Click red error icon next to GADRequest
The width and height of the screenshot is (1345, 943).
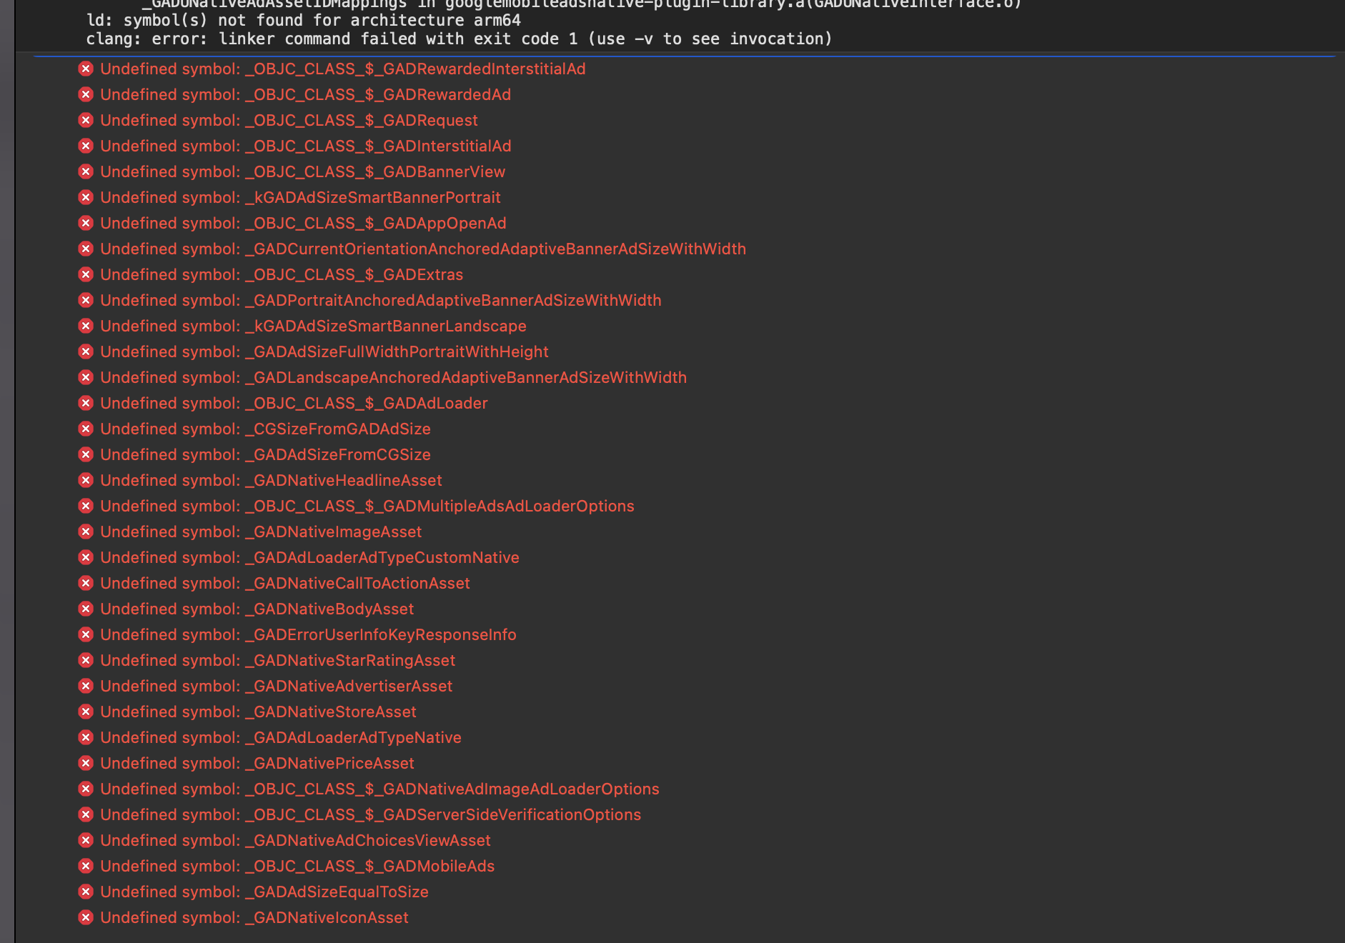86,120
